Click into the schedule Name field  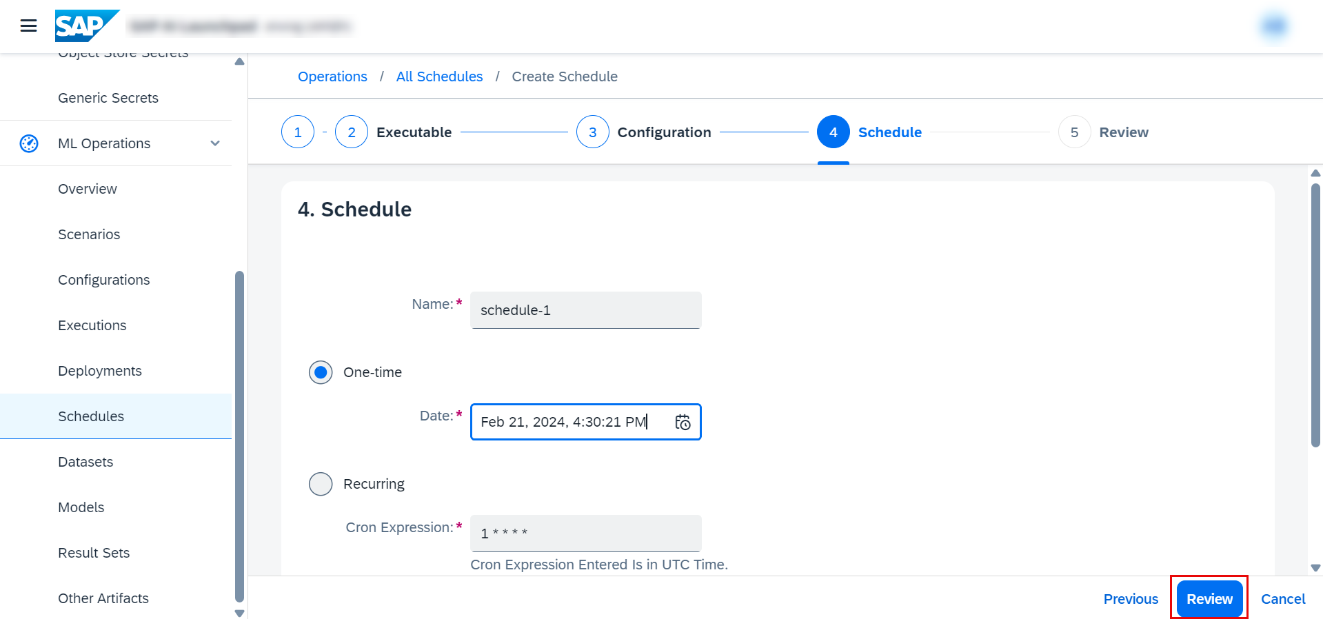pyautogui.click(x=585, y=310)
